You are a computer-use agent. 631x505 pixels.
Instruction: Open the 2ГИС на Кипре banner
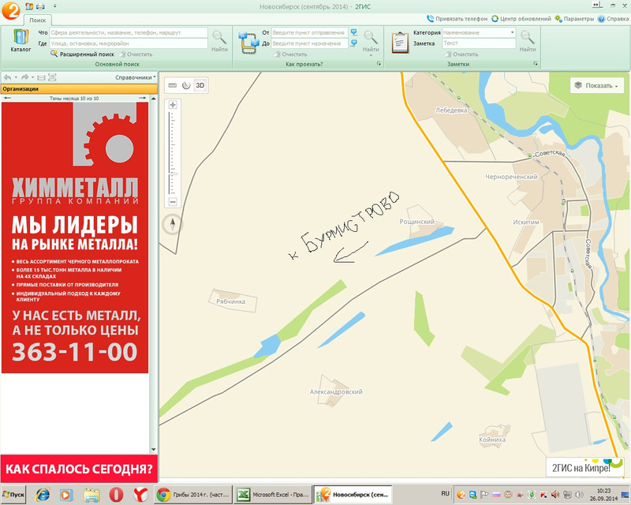pos(585,467)
